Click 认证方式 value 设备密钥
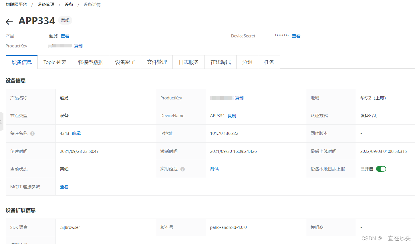Viewport: 415px width, 244px height. click(369, 116)
